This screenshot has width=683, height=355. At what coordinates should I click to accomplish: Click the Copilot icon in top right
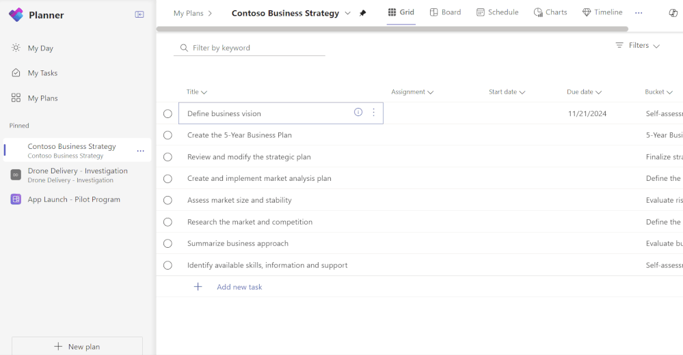[x=673, y=13]
